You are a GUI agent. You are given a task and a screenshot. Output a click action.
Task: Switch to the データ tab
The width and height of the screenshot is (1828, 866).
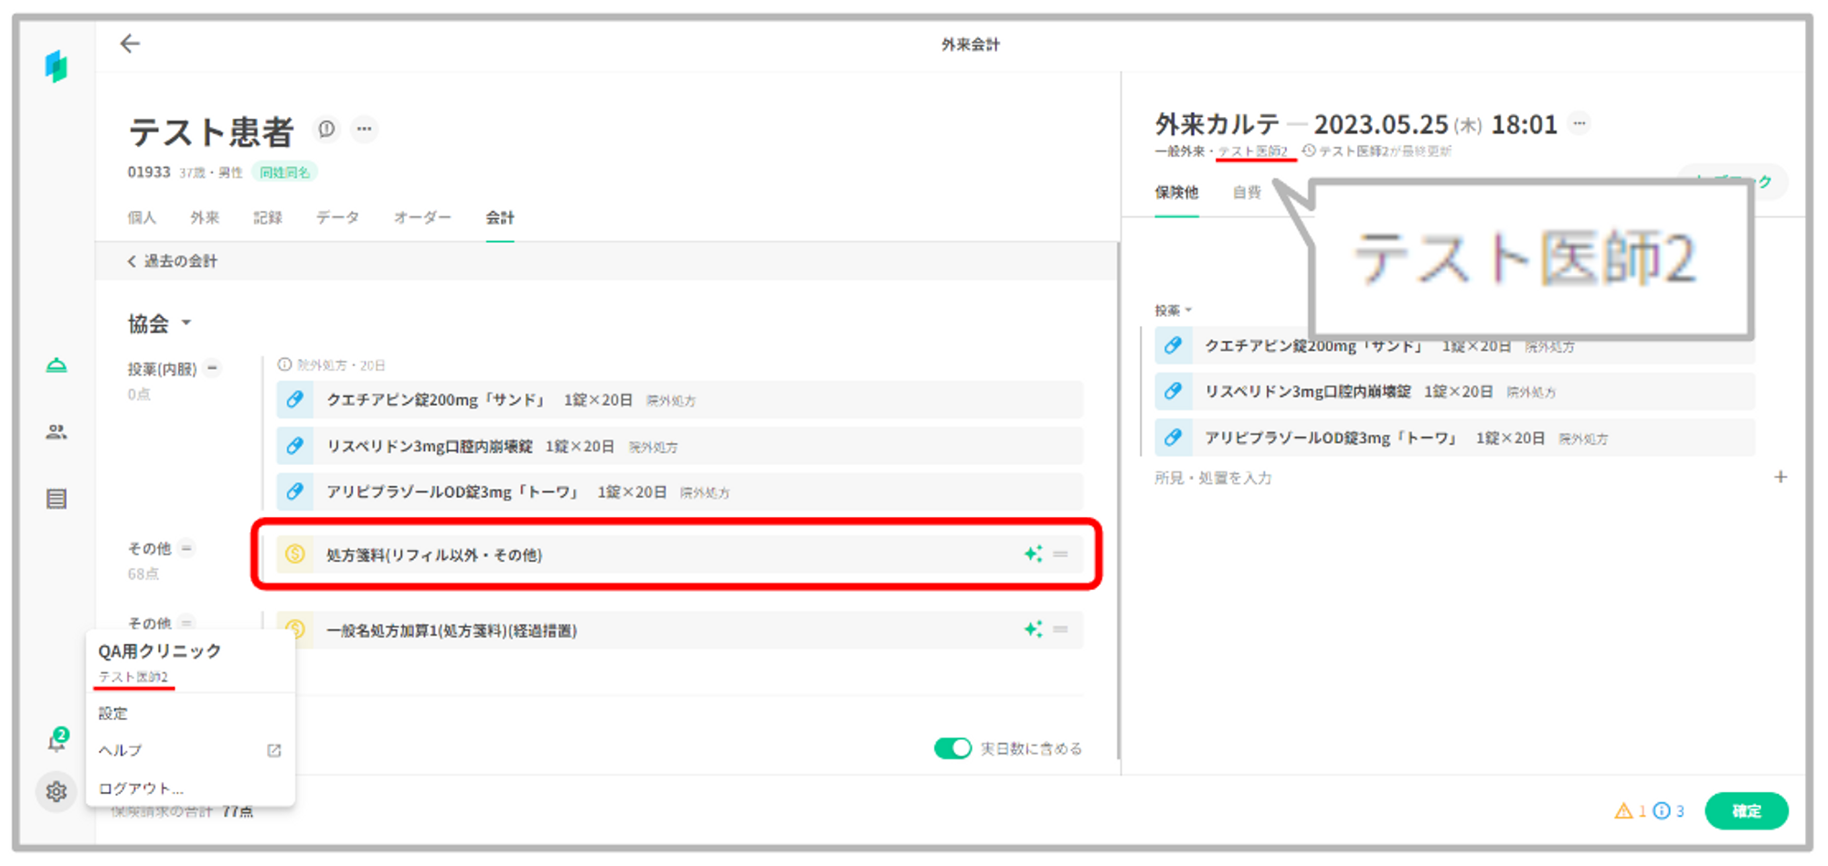click(337, 217)
